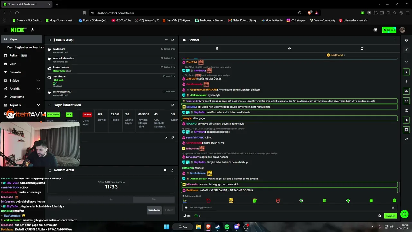This screenshot has width=412, height=232.
Task: Open Spotify from the Windows taskbar
Action: click(227, 227)
